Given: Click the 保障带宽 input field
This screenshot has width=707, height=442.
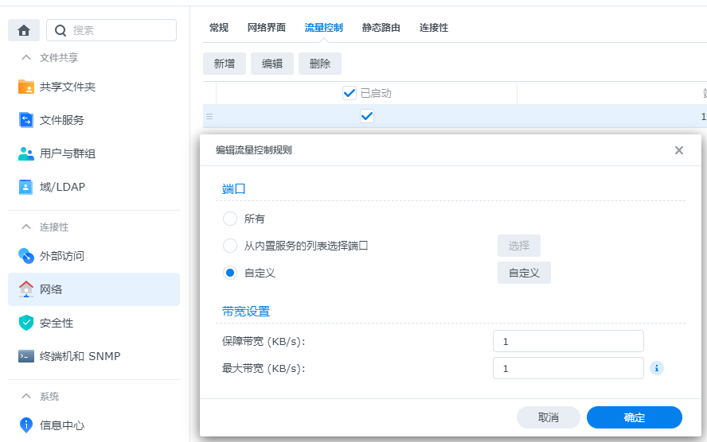Looking at the screenshot, I should coord(568,341).
